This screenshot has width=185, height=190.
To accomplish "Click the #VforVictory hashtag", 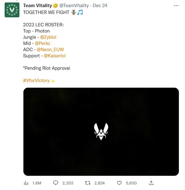I will [x=36, y=81].
